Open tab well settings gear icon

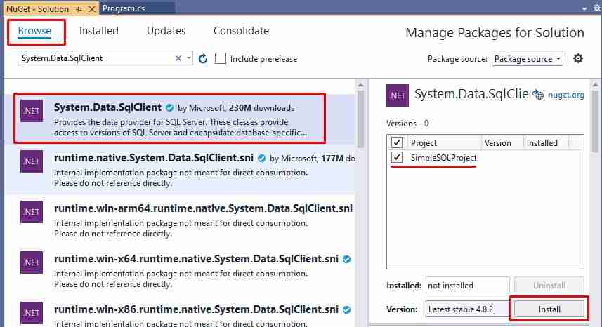[597, 8]
